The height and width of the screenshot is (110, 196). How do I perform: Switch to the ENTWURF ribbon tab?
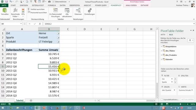(x=145, y=5)
